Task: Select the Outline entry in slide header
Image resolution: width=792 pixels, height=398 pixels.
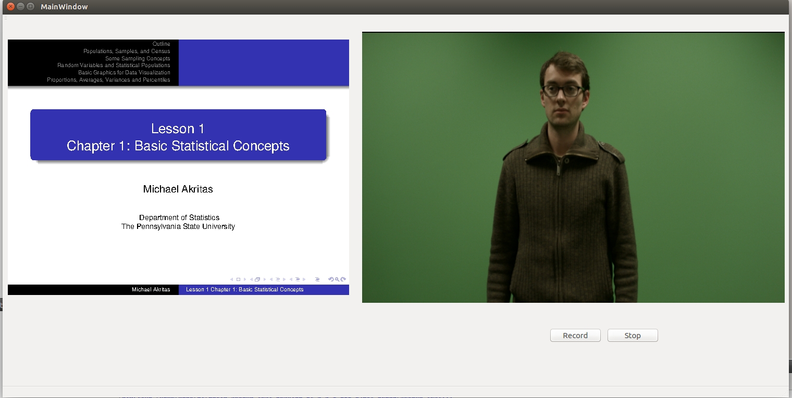Action: 161,44
